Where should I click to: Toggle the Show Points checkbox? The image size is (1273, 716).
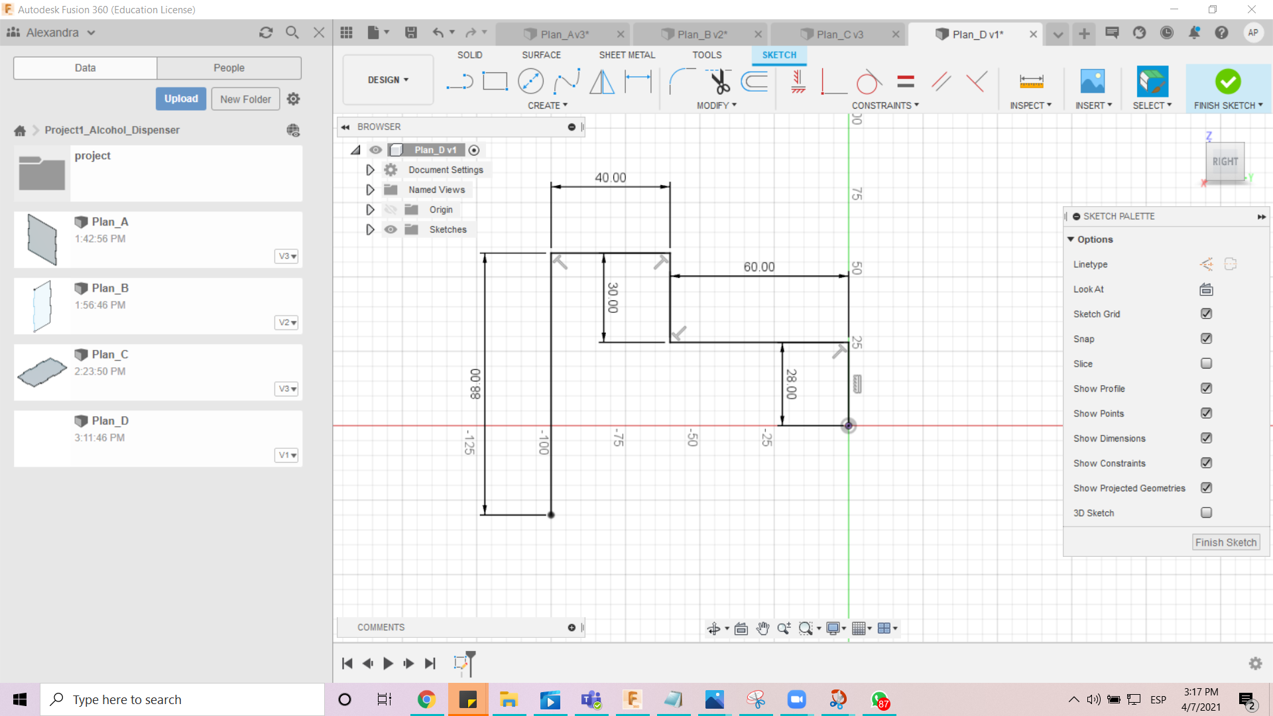point(1206,413)
